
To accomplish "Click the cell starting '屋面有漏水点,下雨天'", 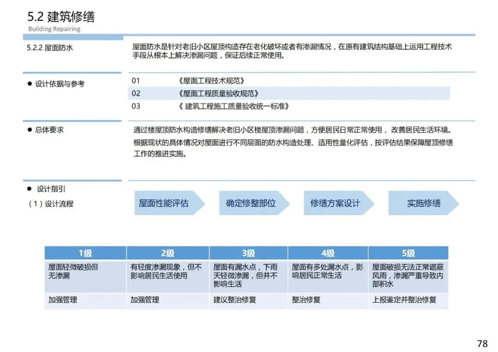I will [249, 276].
